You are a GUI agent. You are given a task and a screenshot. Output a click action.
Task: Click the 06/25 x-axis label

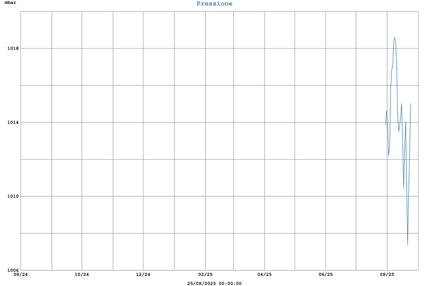(x=326, y=275)
